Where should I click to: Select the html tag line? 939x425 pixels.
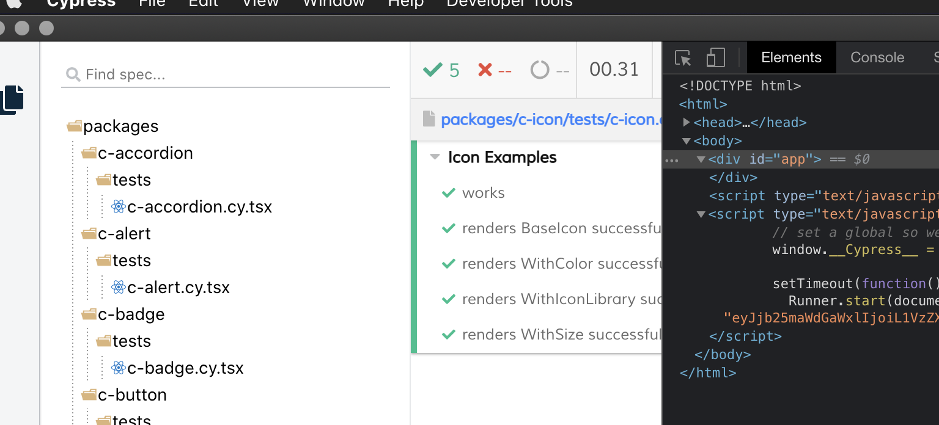pos(703,104)
